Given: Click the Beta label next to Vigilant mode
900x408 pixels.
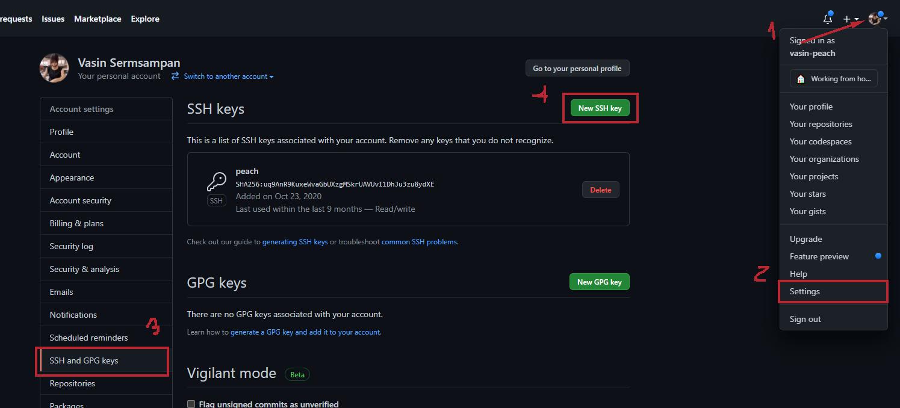Looking at the screenshot, I should click(297, 374).
